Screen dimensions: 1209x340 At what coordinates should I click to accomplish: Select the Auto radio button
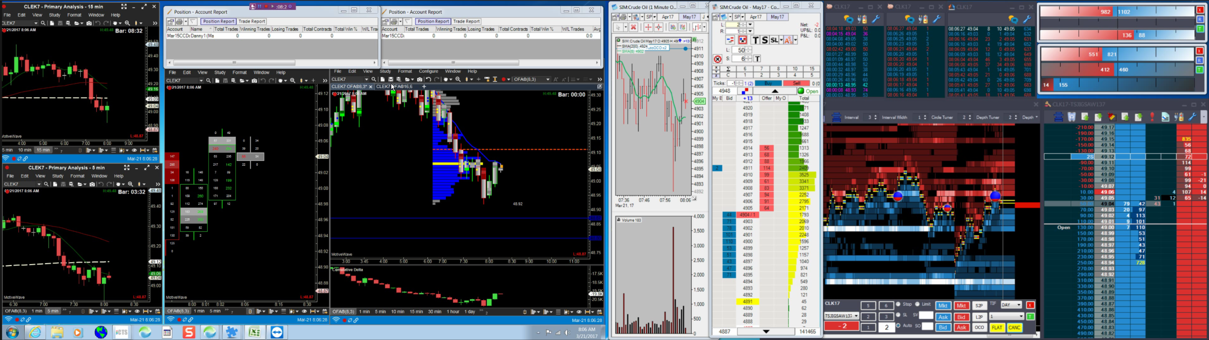[898, 325]
